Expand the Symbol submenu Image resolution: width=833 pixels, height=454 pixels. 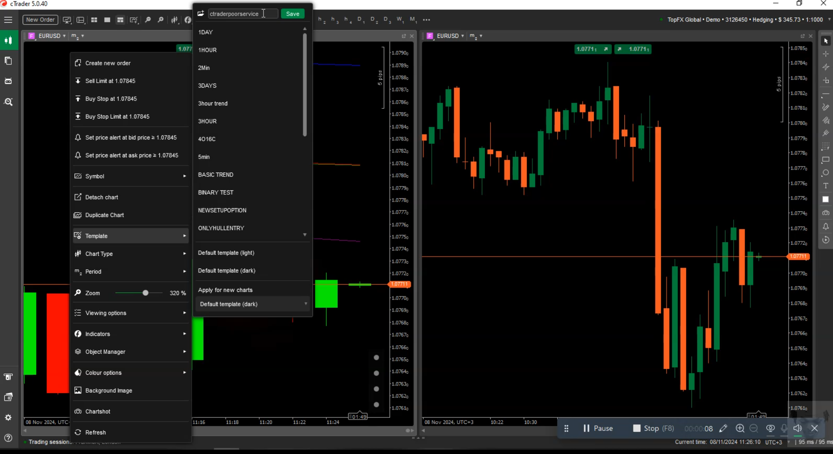coord(131,176)
